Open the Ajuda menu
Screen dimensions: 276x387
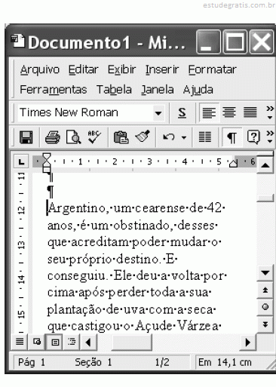[x=198, y=90]
